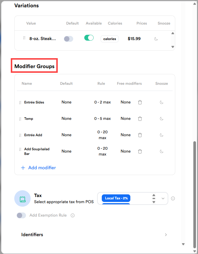
Task: Snooze the 8-oz. Steak variation
Action: click(156, 39)
